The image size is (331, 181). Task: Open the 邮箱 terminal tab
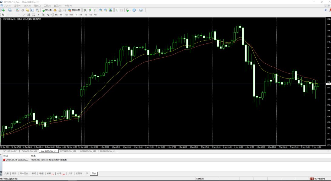click(x=50, y=173)
